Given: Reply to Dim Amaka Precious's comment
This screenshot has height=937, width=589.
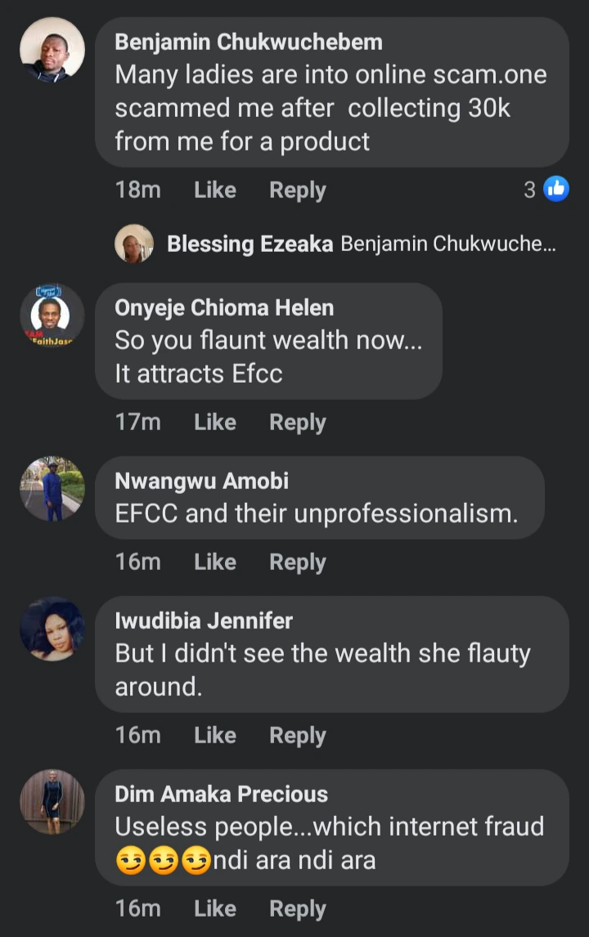Looking at the screenshot, I should pos(298,909).
